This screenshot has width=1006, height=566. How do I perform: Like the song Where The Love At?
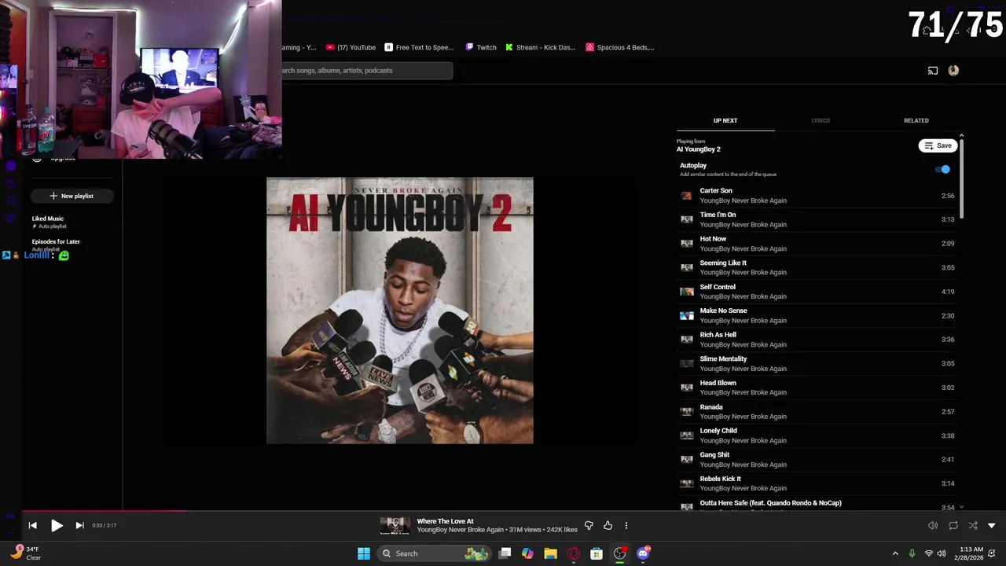click(x=608, y=525)
